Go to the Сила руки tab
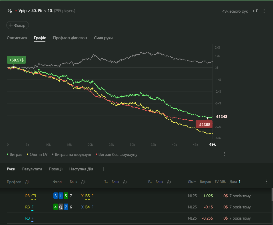The image size is (273, 225). coord(103,38)
